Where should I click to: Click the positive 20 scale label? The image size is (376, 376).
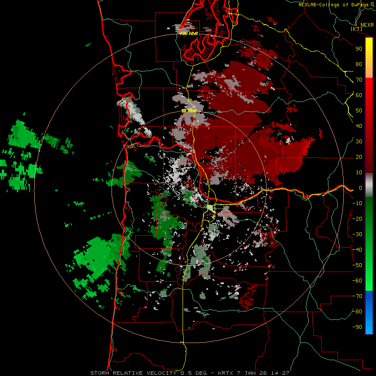coord(359,157)
